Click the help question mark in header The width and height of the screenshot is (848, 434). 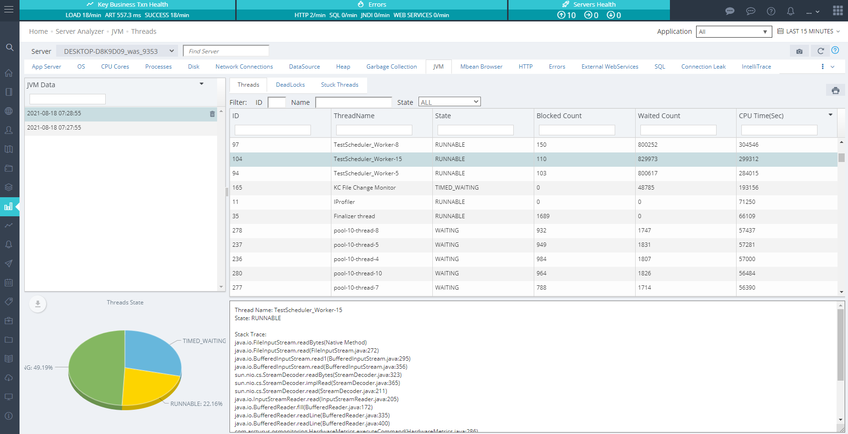pos(771,11)
